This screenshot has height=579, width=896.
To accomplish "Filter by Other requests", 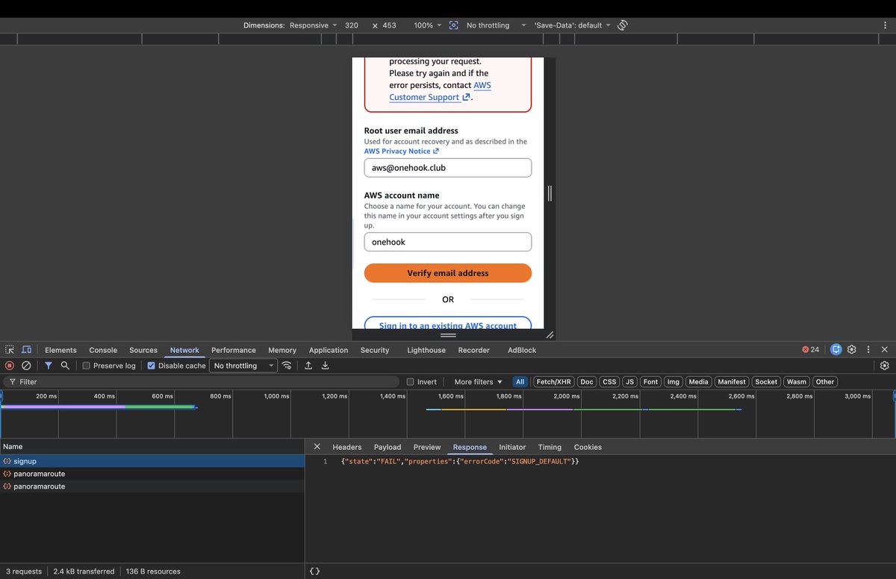I will coord(825,381).
